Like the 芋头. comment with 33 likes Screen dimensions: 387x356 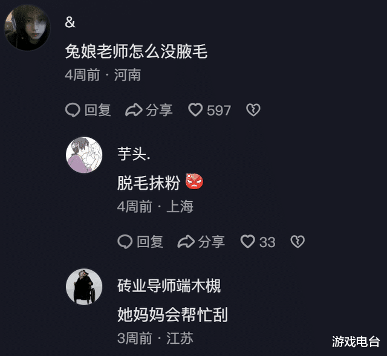247,241
